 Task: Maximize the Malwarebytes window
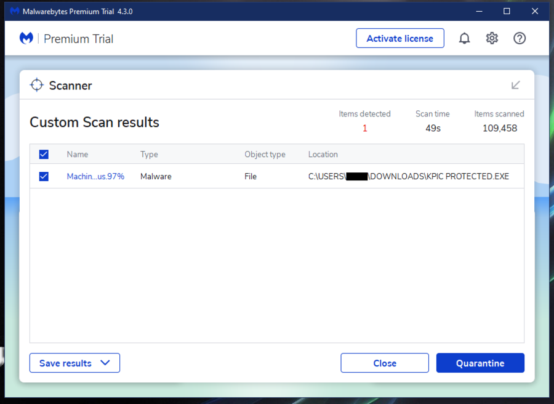pyautogui.click(x=507, y=11)
